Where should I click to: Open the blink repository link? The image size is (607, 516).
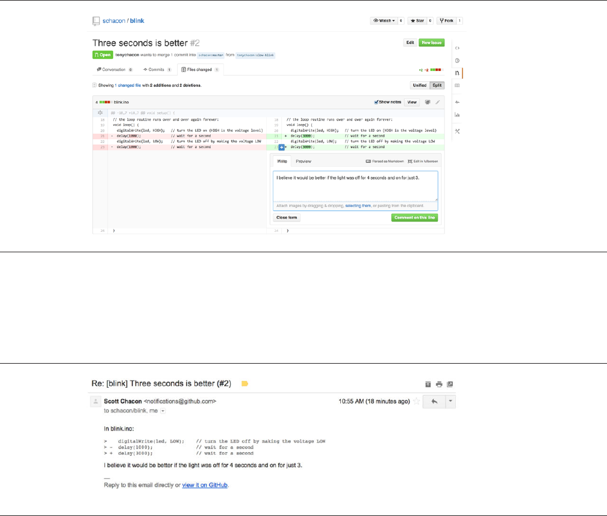click(x=137, y=21)
